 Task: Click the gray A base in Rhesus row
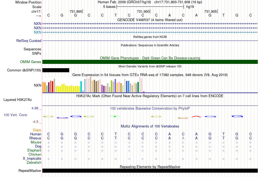tap(183, 138)
